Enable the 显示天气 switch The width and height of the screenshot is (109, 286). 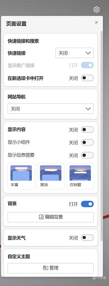click(x=87, y=238)
